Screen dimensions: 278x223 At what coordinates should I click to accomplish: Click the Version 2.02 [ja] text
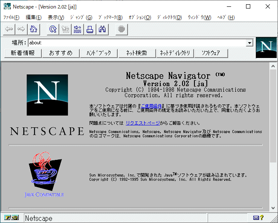pyautogui.click(x=175, y=84)
